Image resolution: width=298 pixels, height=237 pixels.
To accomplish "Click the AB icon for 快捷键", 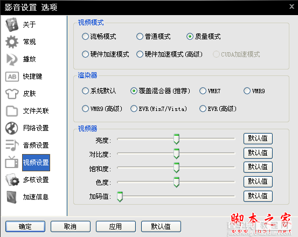I will pyautogui.click(x=12, y=76).
